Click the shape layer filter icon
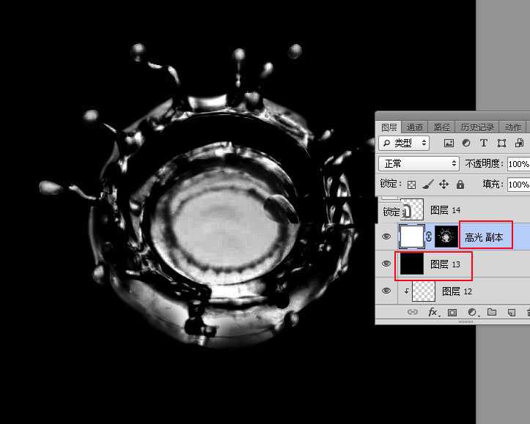Image resolution: width=530 pixels, height=424 pixels. [501, 144]
